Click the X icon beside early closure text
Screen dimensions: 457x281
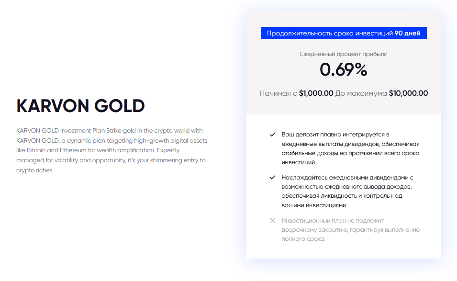pyautogui.click(x=272, y=221)
